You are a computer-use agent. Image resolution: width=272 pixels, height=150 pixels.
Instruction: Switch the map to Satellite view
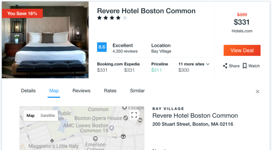click(48, 116)
